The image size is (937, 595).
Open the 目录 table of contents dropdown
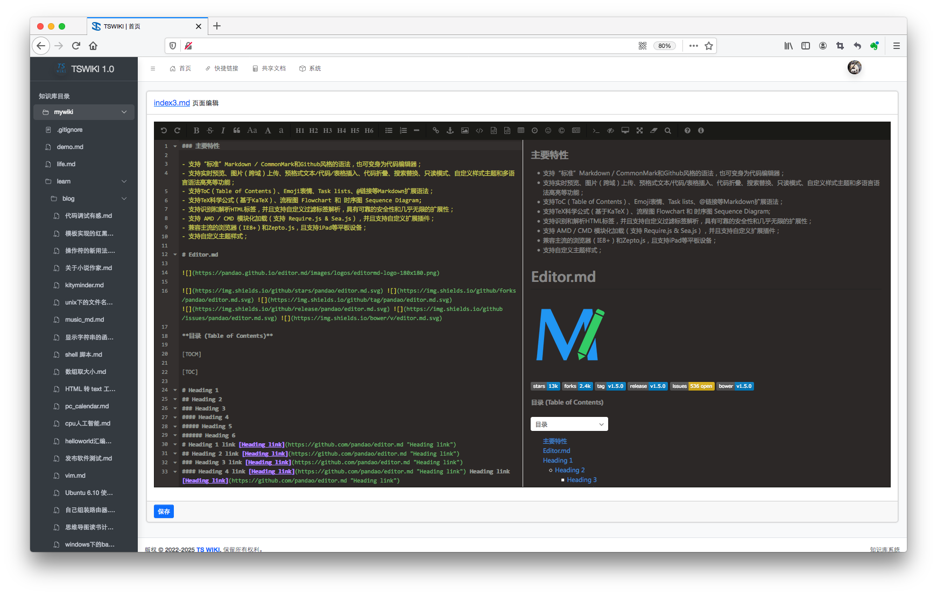[569, 424]
